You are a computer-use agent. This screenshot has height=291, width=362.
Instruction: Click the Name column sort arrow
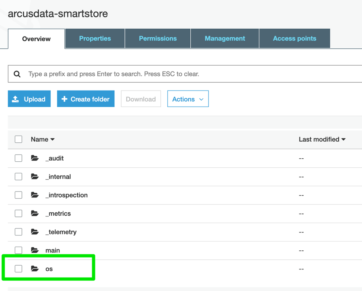[x=52, y=139]
